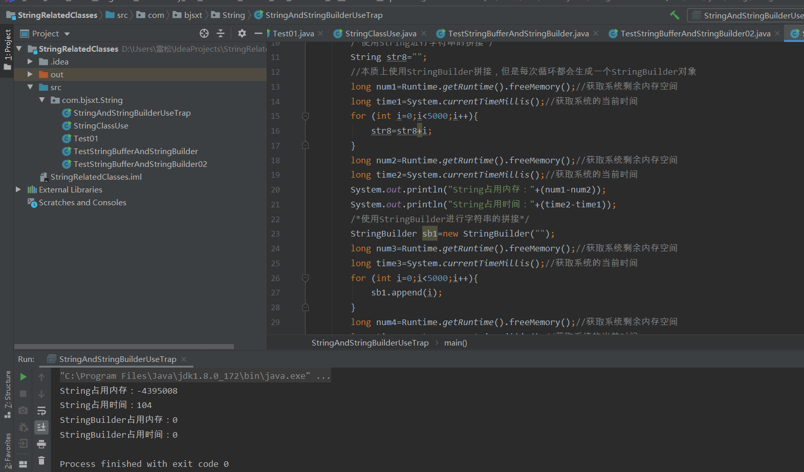Click main() in the editor breadcrumb

[455, 342]
